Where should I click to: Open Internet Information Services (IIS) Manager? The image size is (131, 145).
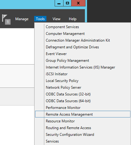point(80,67)
